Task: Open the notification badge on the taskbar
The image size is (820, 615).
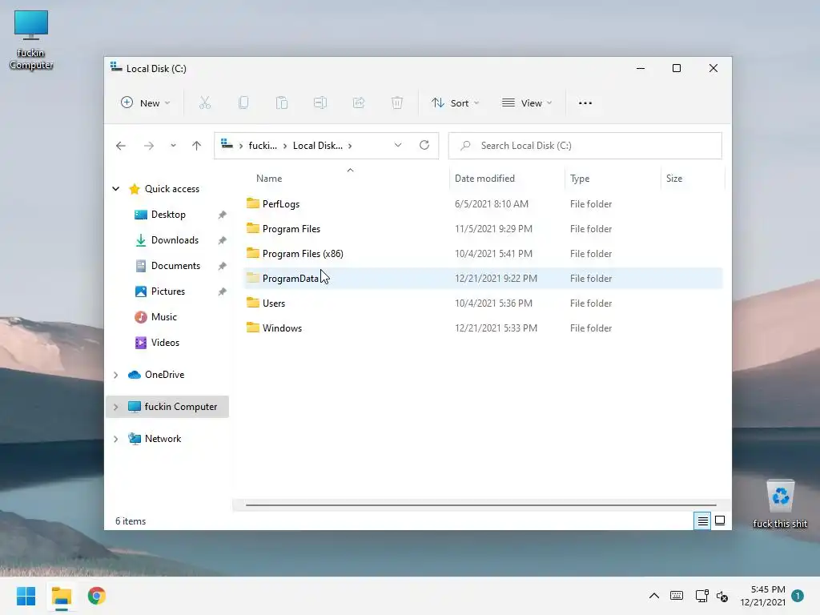Action: (x=798, y=596)
